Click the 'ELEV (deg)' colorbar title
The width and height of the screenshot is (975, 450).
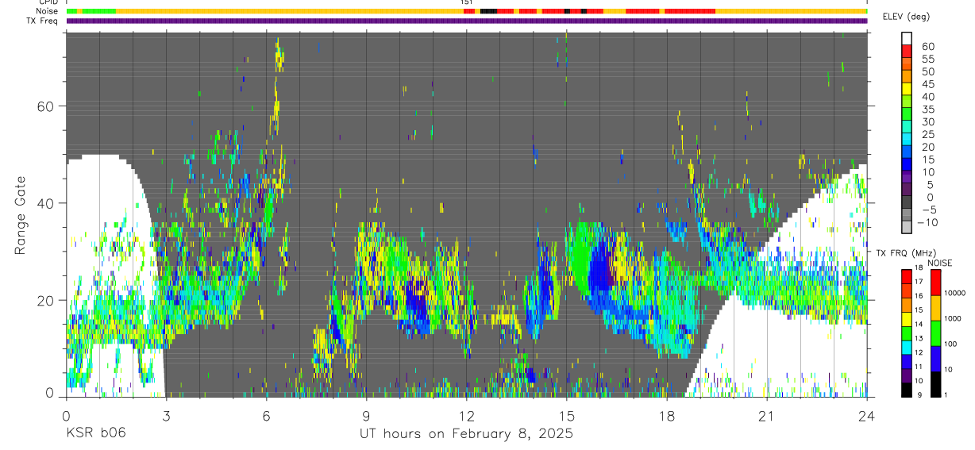pyautogui.click(x=906, y=17)
